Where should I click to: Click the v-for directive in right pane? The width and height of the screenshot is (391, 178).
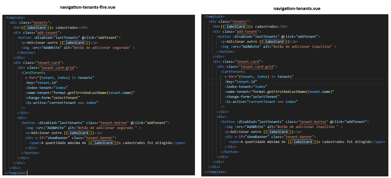click(x=230, y=76)
